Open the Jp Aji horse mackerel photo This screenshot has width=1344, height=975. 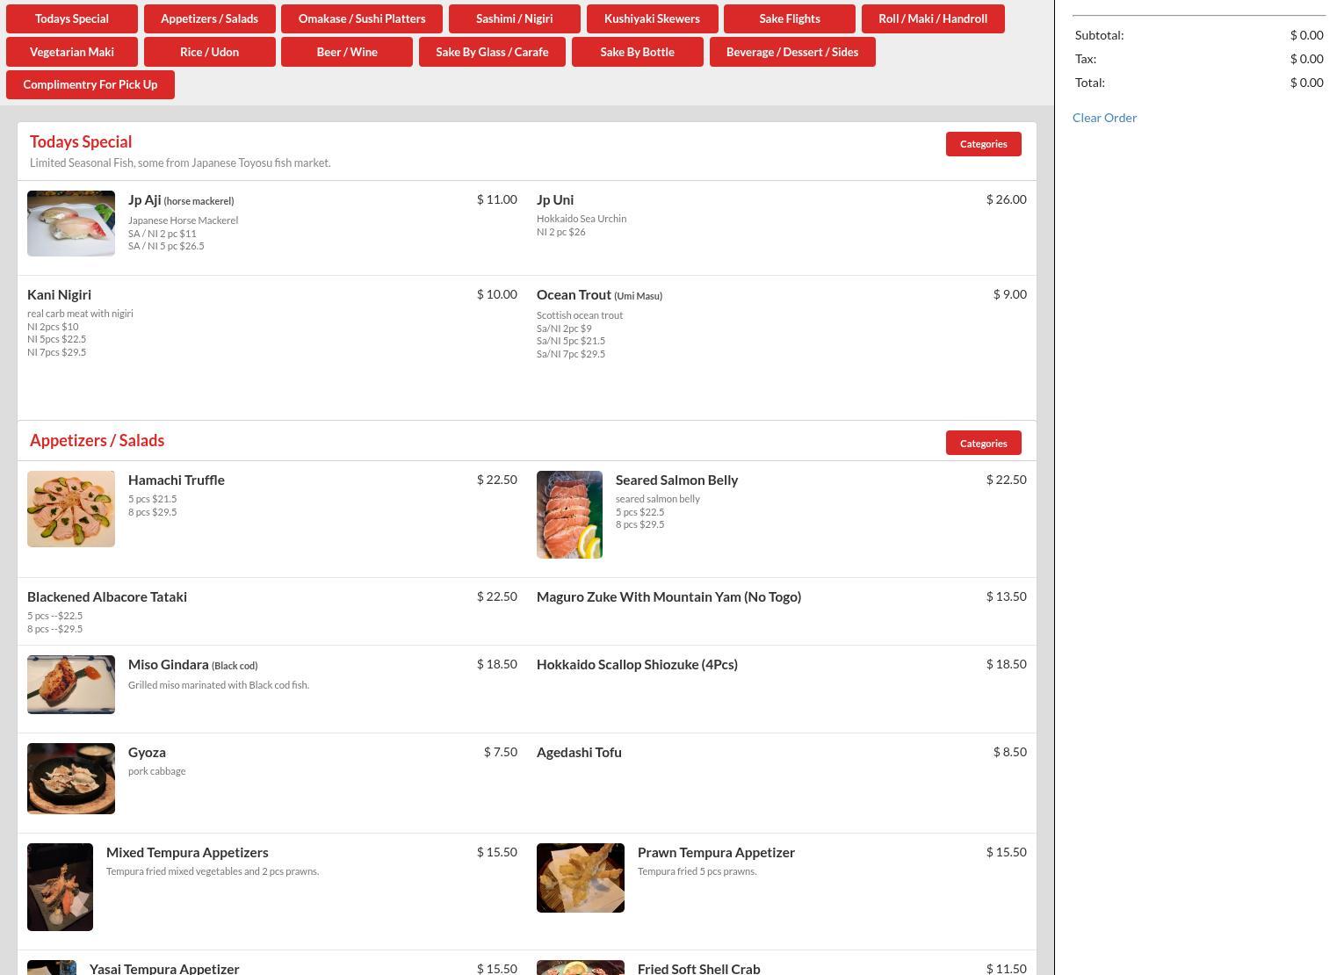click(x=71, y=223)
